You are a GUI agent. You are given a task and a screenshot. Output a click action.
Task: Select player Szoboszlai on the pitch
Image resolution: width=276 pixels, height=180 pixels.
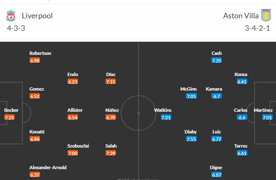tap(78, 146)
